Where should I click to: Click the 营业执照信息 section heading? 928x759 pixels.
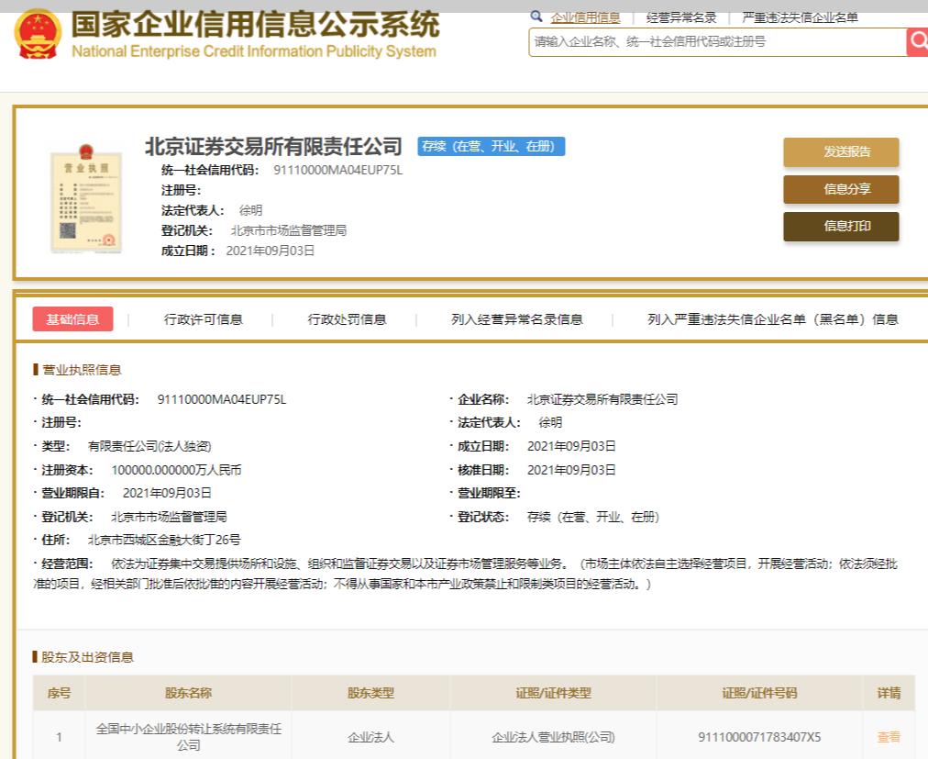tap(82, 370)
